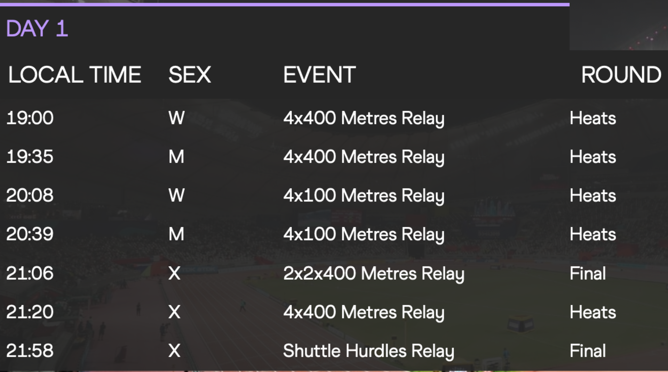Click the Final round label for 2x2x400 Relay
Viewport: 668px width, 372px height.
click(588, 273)
